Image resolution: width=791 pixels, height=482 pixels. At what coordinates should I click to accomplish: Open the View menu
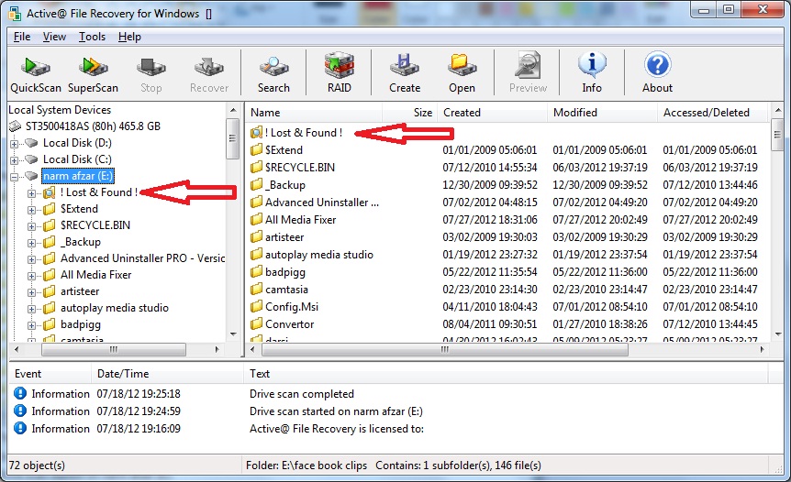tap(54, 37)
